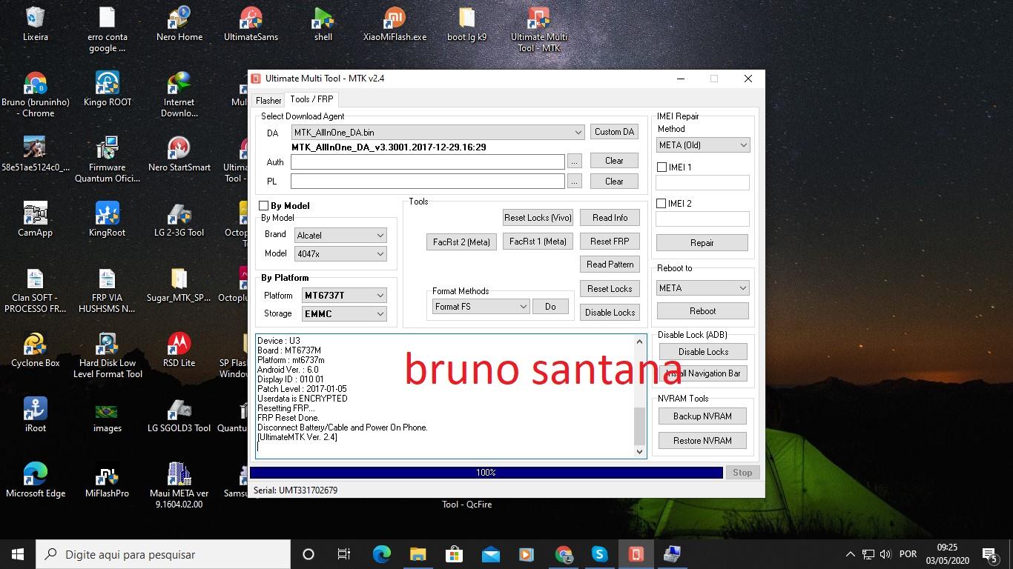
Task: Click the log output vertical scrollbar
Action: pyautogui.click(x=640, y=396)
